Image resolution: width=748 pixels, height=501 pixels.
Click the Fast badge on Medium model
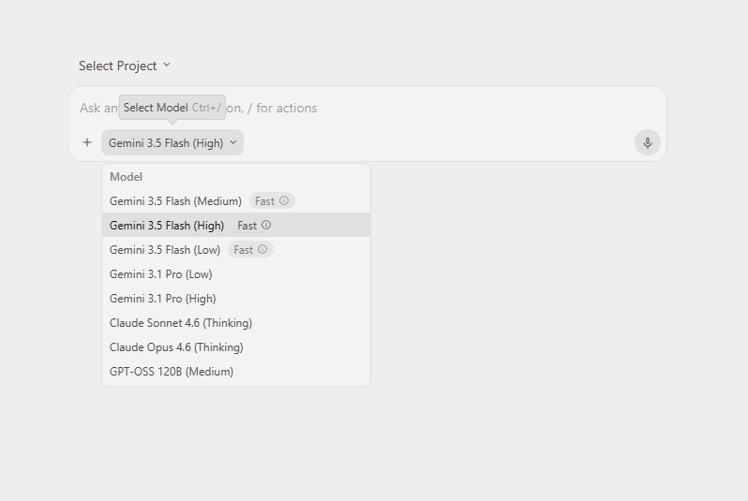[272, 200]
